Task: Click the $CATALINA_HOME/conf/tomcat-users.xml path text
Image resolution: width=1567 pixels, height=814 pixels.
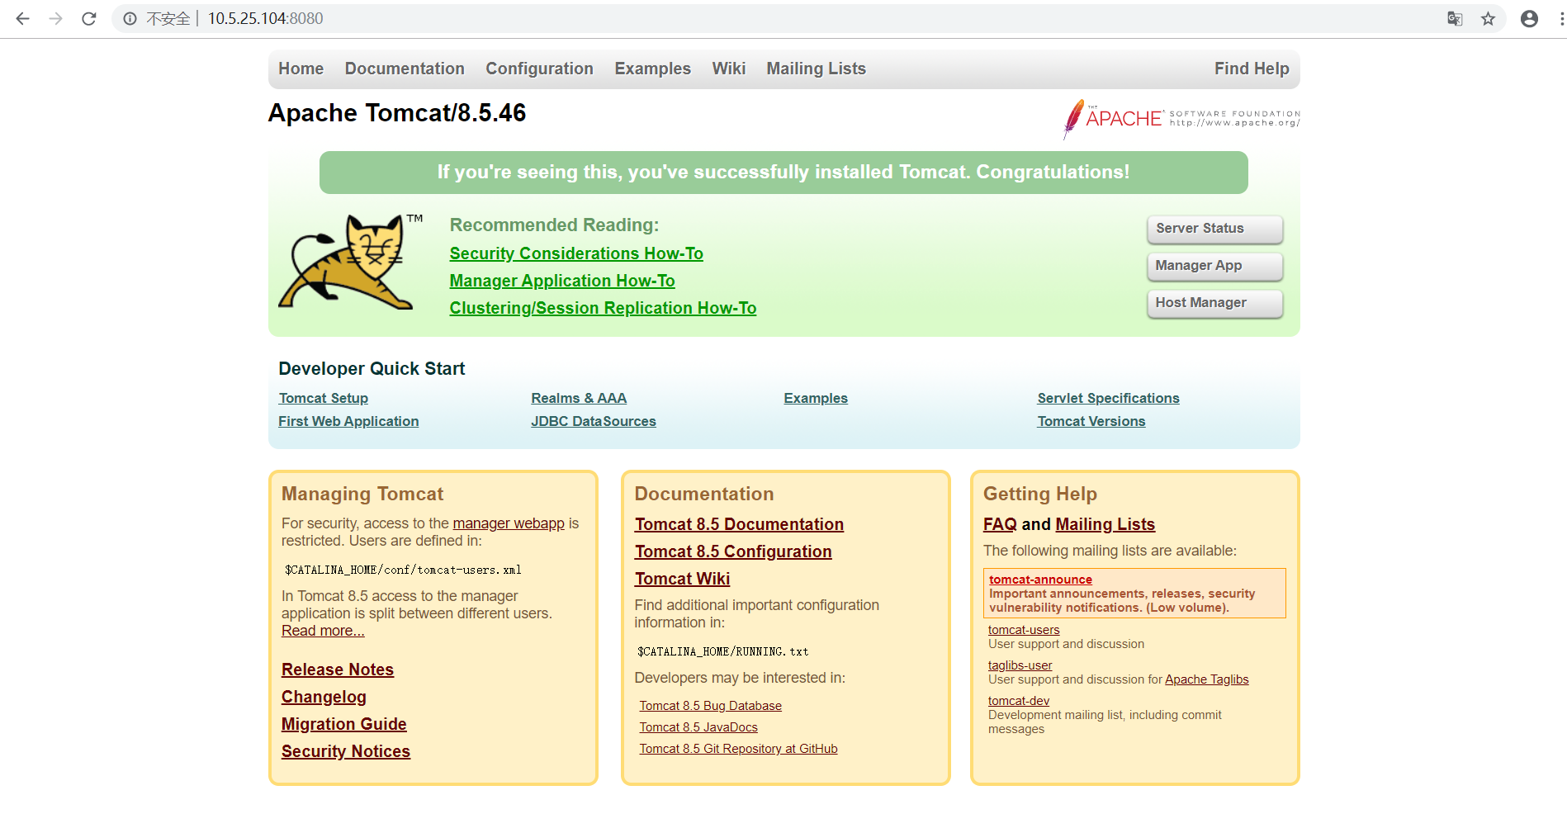Action: tap(403, 570)
